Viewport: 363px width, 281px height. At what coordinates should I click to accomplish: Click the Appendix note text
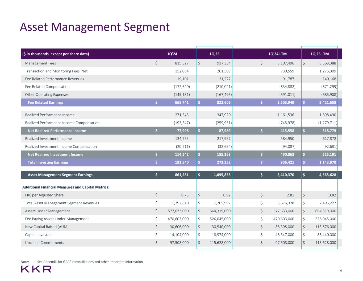coord(90,262)
